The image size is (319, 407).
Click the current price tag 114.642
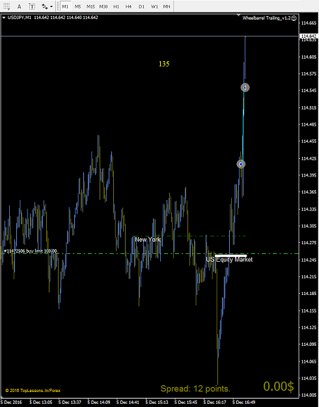309,36
